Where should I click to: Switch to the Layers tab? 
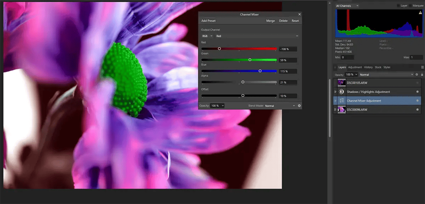pos(342,67)
